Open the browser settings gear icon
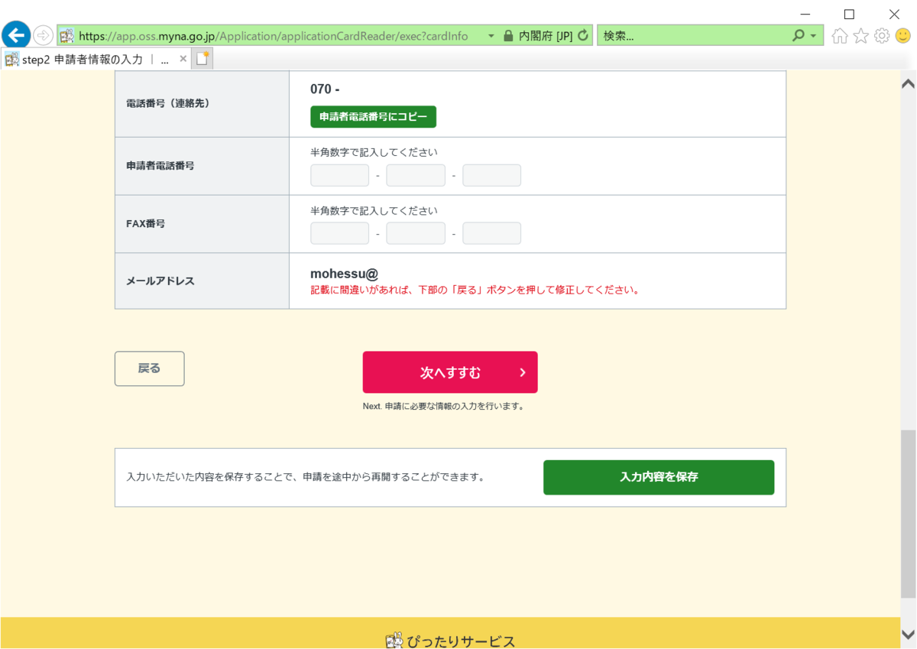 (882, 36)
